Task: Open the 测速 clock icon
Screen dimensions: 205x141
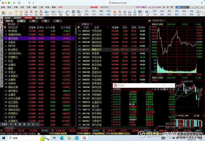Action: [26, 13]
